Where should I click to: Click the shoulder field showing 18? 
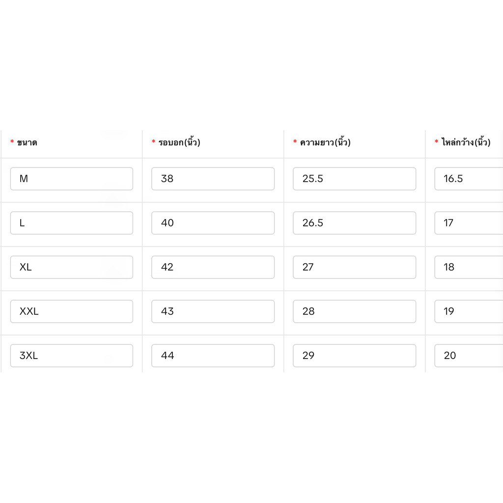click(x=469, y=267)
